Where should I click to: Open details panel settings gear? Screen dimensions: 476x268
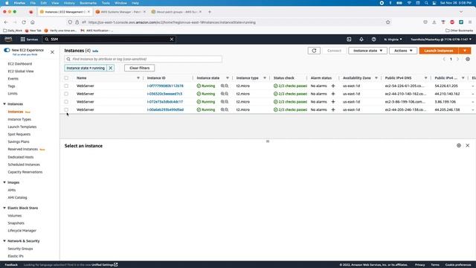[459, 146]
